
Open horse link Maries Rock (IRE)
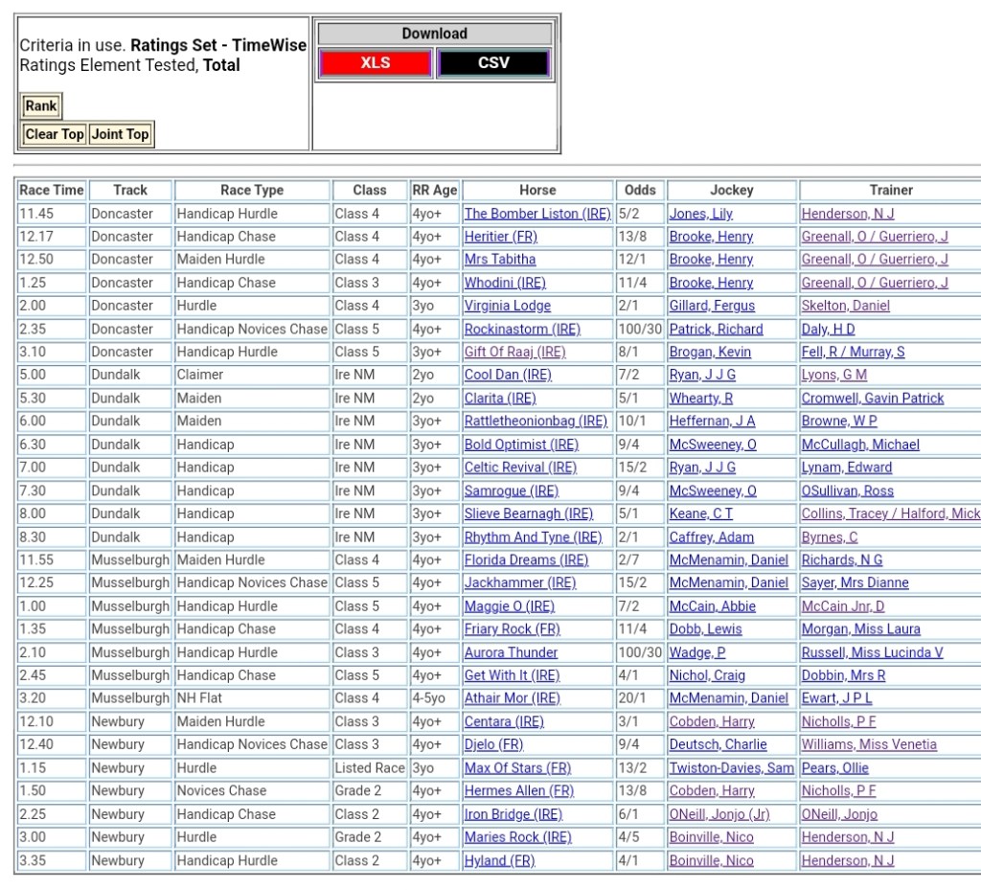click(517, 837)
